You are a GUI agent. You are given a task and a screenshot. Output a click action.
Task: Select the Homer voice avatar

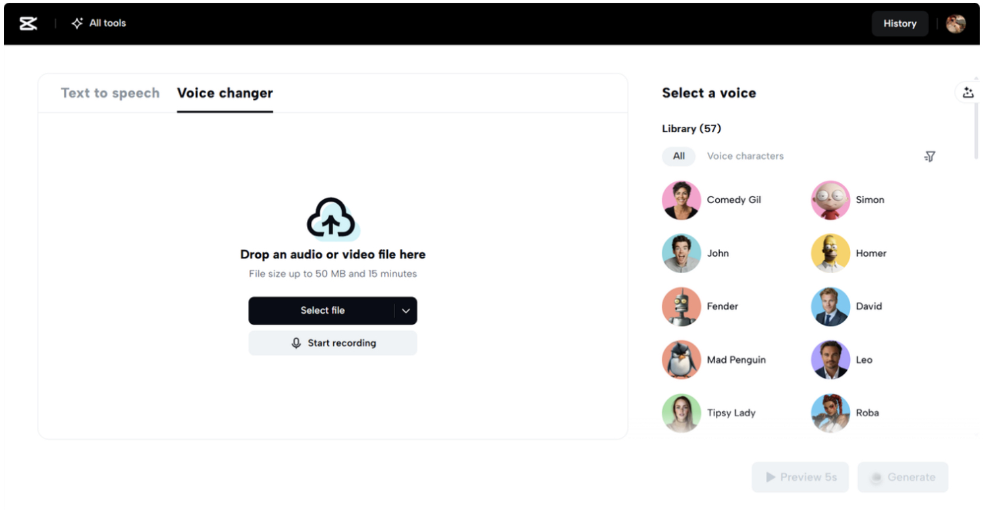click(830, 253)
